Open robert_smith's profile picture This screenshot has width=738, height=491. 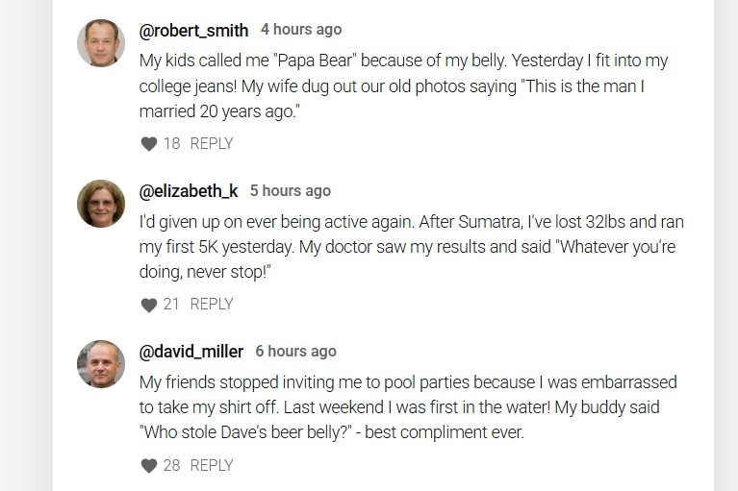[x=101, y=43]
